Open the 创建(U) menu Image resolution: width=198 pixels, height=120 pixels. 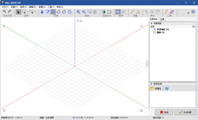pyautogui.click(x=14, y=7)
